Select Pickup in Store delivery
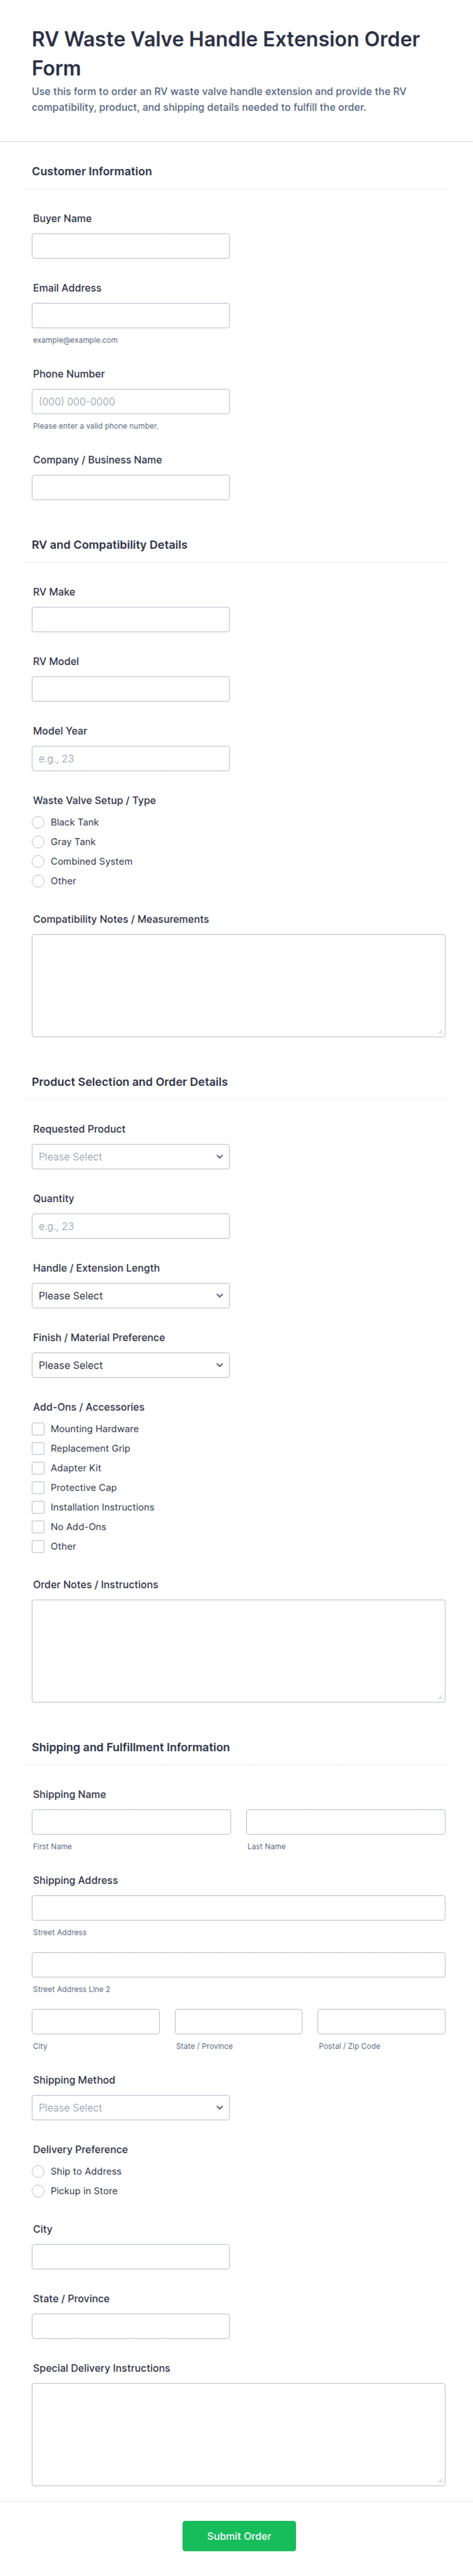Screen dimensions: 473x2576 tap(38, 2190)
